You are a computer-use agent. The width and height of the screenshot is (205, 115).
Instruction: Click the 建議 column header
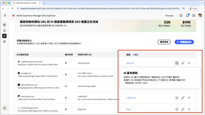pos(128,55)
